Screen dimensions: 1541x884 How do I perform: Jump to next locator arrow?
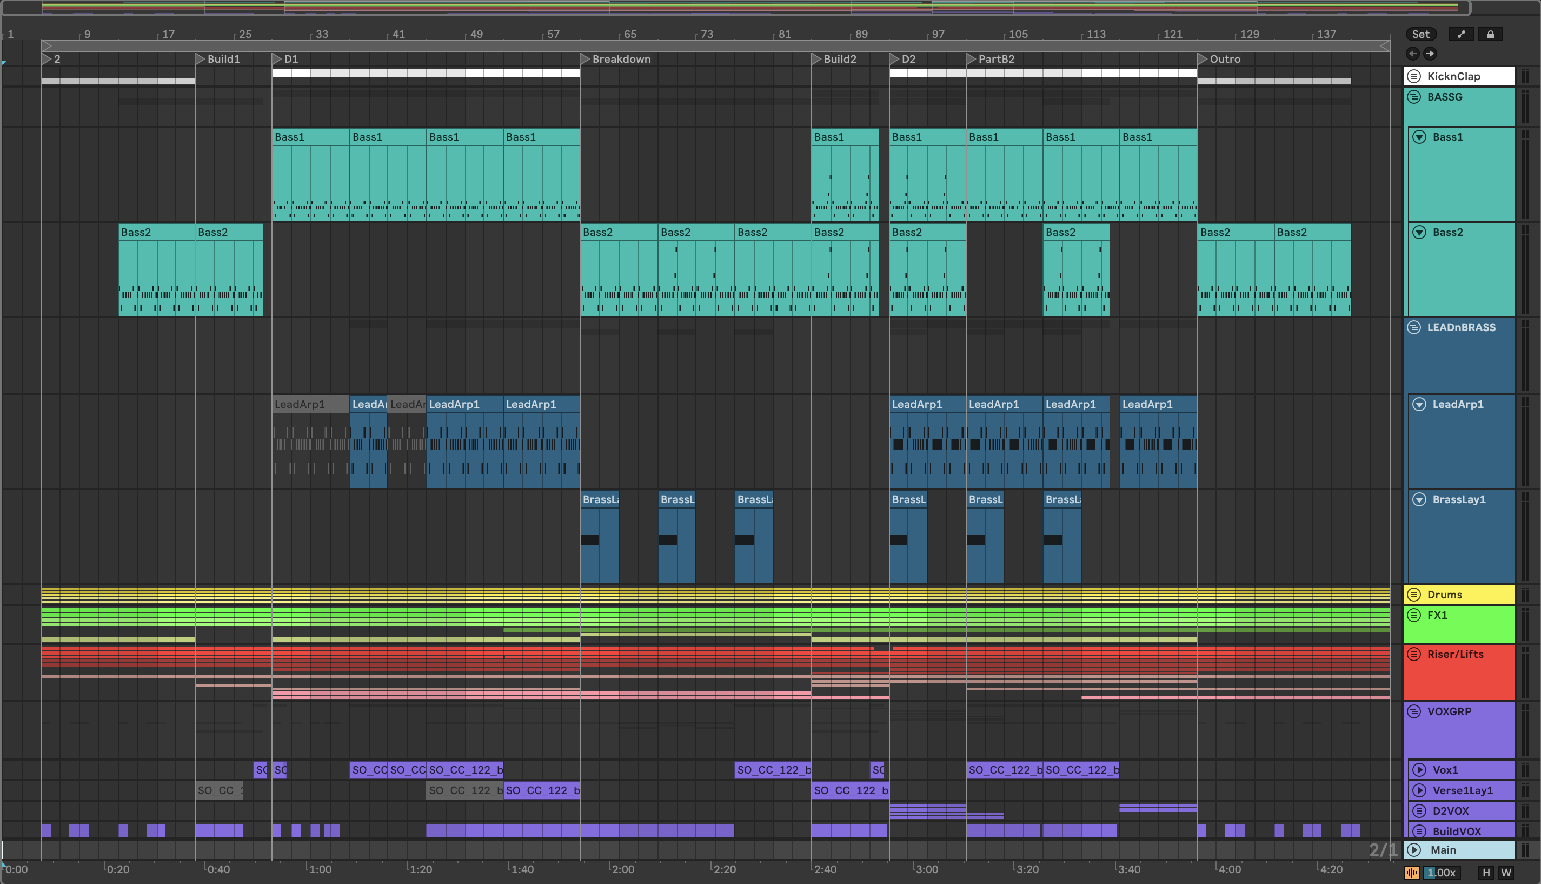(1430, 54)
